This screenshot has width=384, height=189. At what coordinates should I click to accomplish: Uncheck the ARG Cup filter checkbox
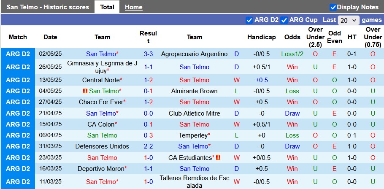(x=284, y=20)
